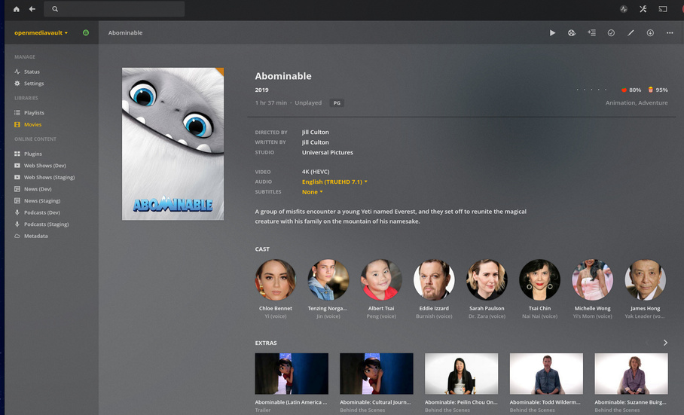The width and height of the screenshot is (684, 415).
Task: Open cast member Sarah Paulson
Action: point(487,280)
